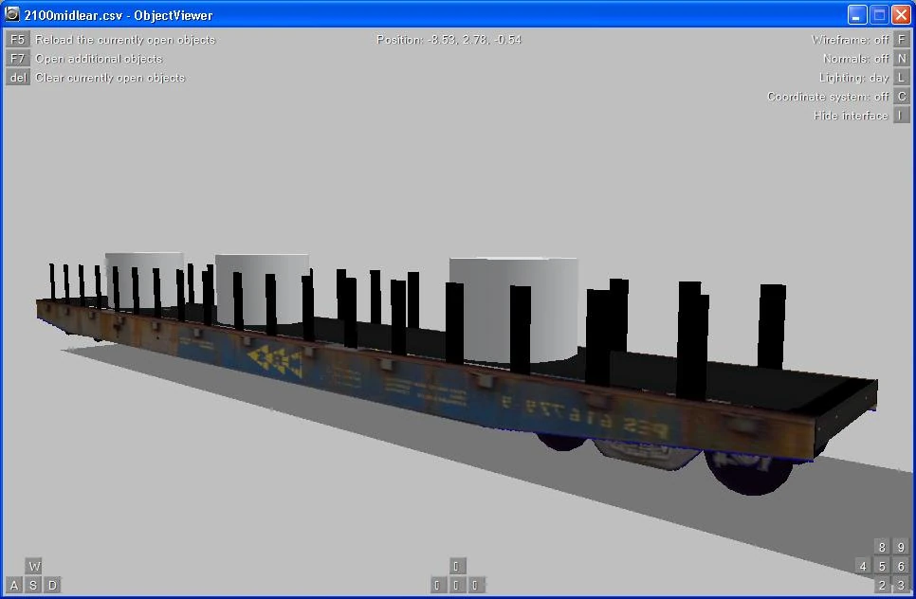Click the S movement key
This screenshot has width=916, height=599.
pyautogui.click(x=33, y=585)
